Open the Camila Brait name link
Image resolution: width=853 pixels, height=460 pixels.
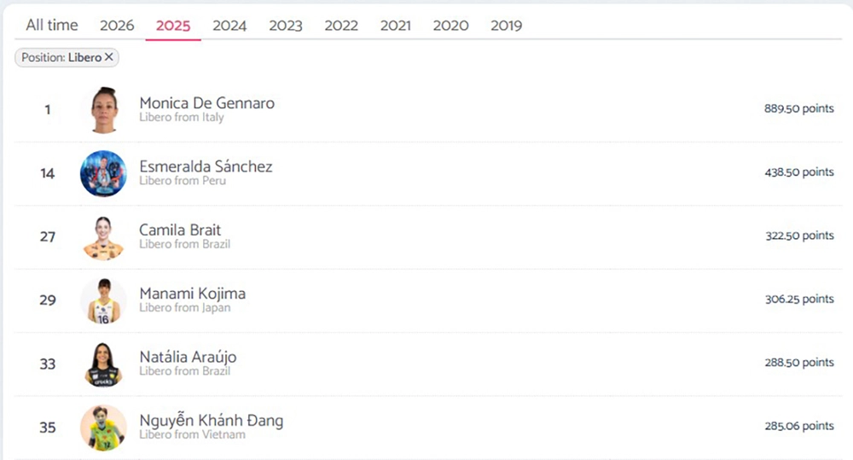click(180, 230)
